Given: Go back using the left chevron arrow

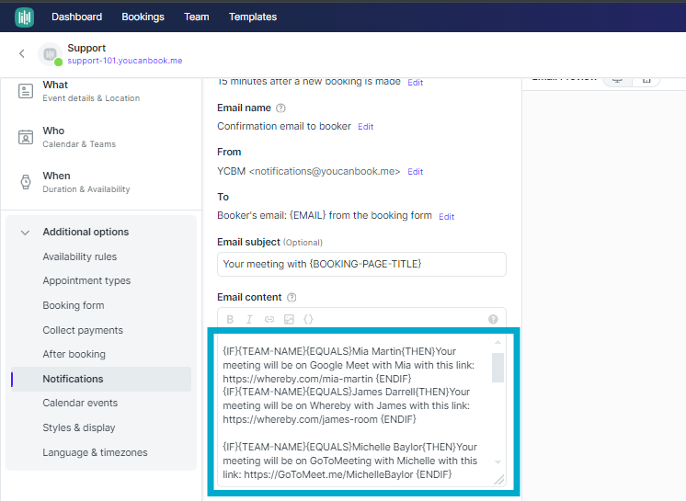Looking at the screenshot, I should [22, 53].
